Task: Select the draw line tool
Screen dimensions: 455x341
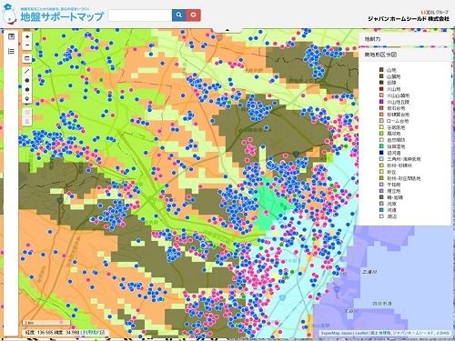Action: pos(27,71)
